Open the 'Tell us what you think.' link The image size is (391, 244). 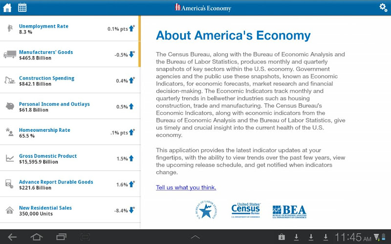coord(186,187)
